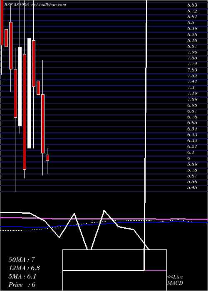Click the BSE 531996 ticker header
This screenshot has height=291, width=208.
[17, 5]
